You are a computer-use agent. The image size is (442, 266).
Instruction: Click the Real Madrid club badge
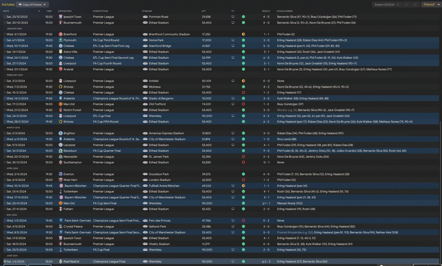coord(60,262)
